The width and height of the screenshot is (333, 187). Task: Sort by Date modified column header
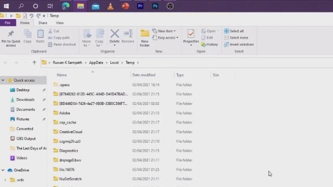tap(144, 75)
